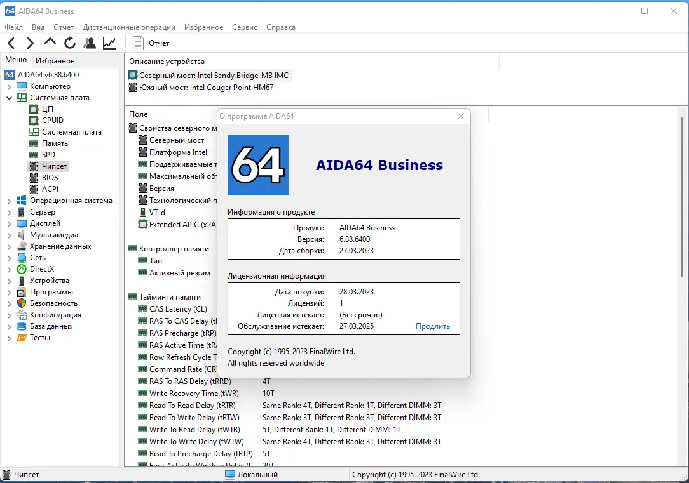Go back with the left arrow toolbar icon
The width and height of the screenshot is (689, 483).
11,43
